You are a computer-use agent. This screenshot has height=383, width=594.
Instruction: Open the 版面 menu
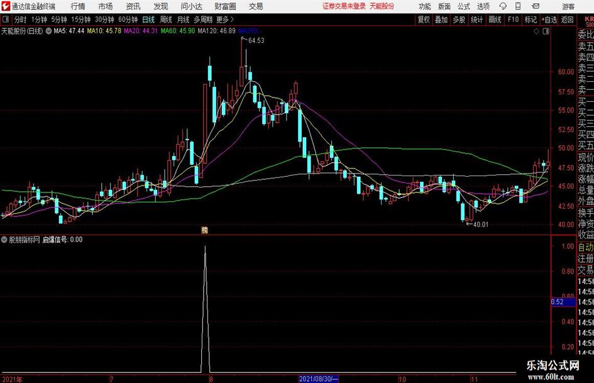click(444, 6)
